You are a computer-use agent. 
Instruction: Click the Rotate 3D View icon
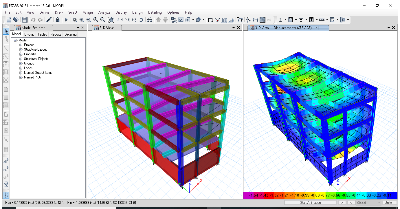tap(141, 20)
